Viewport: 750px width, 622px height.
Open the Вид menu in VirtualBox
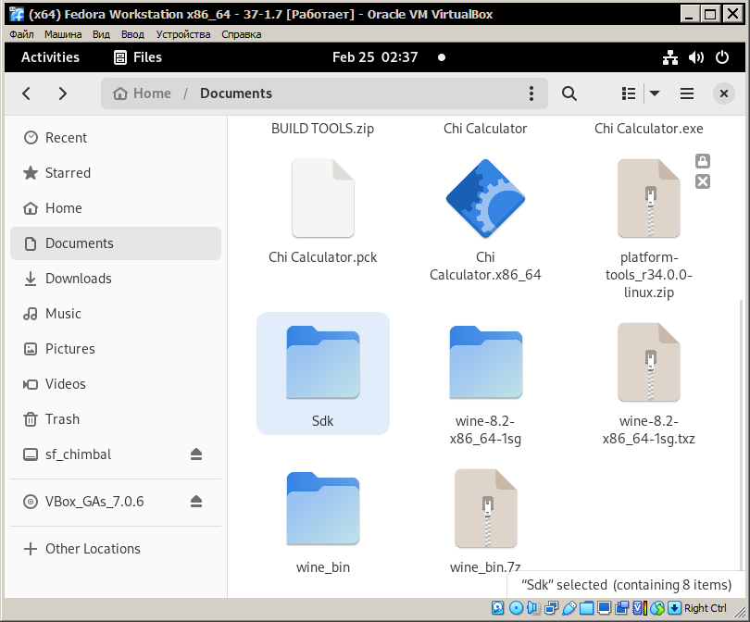click(x=101, y=34)
